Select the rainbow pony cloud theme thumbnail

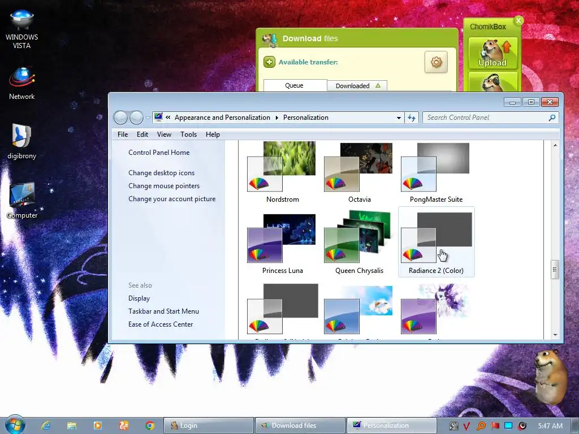click(x=359, y=311)
